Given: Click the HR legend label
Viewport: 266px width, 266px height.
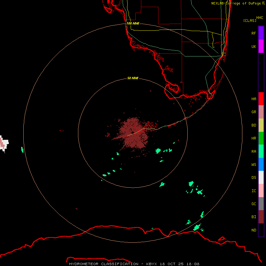Looking at the screenshot, I should click(x=254, y=138).
